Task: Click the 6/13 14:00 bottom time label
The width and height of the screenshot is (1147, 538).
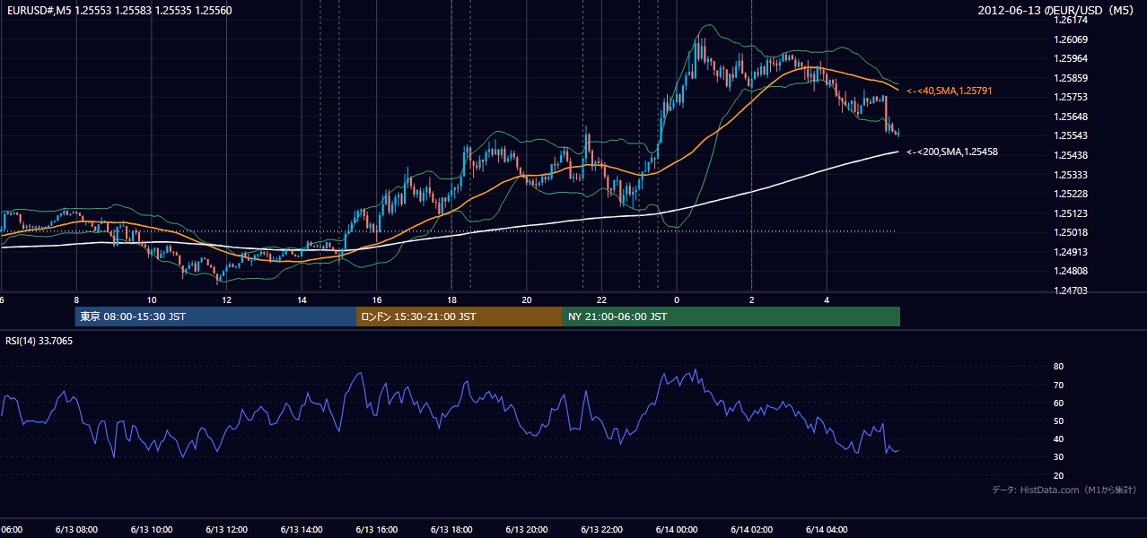Action: click(302, 529)
